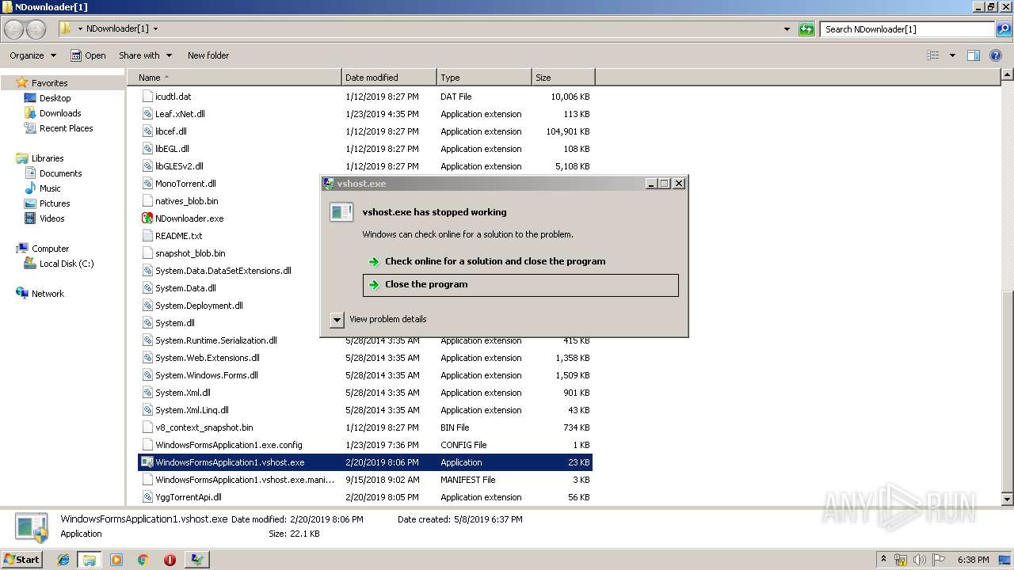Sort by Date modified column header
This screenshot has width=1014, height=570.
[389, 78]
